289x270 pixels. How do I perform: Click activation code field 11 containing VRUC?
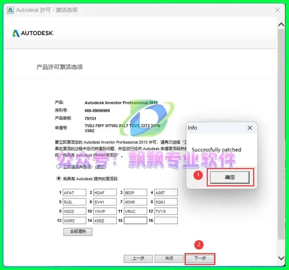pyautogui.click(x=136, y=211)
